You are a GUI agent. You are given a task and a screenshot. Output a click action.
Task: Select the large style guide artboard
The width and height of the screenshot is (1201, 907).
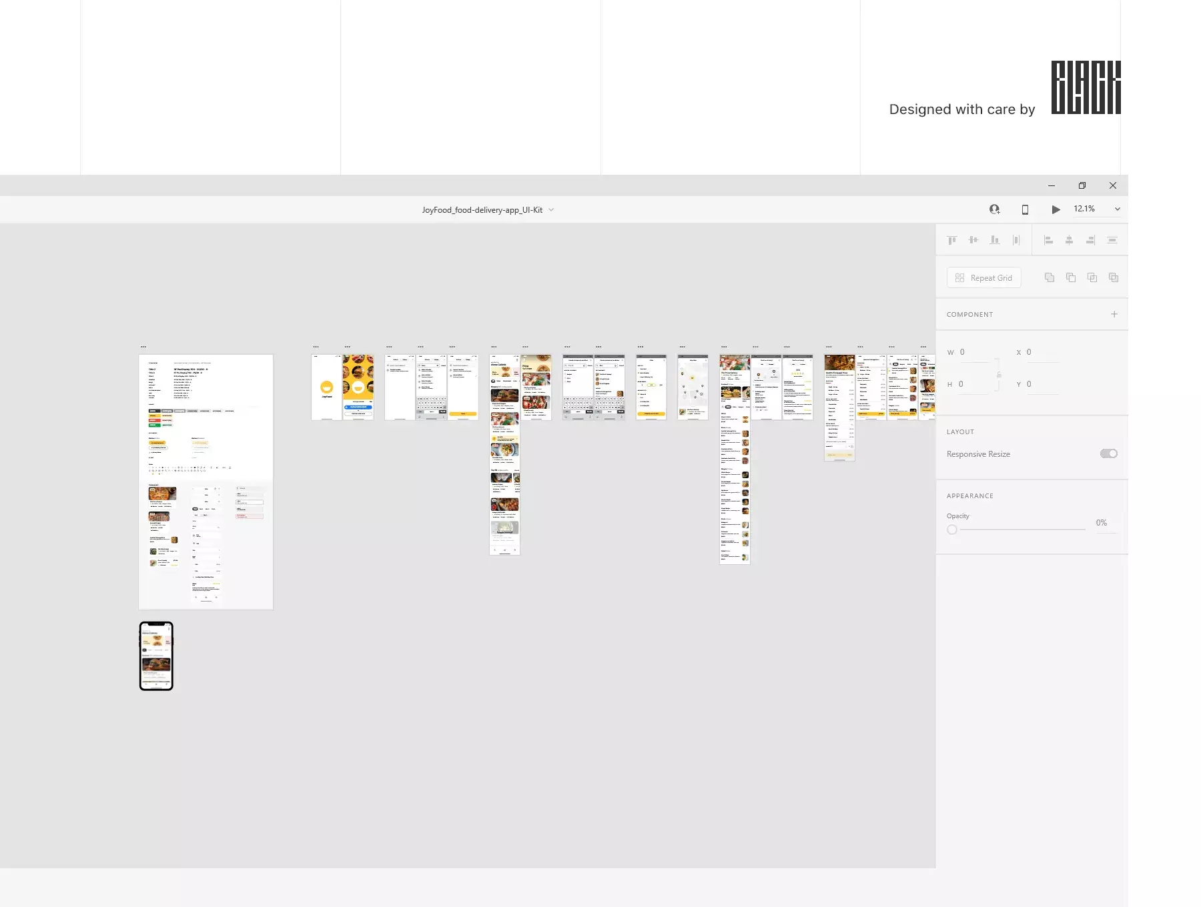click(x=206, y=482)
